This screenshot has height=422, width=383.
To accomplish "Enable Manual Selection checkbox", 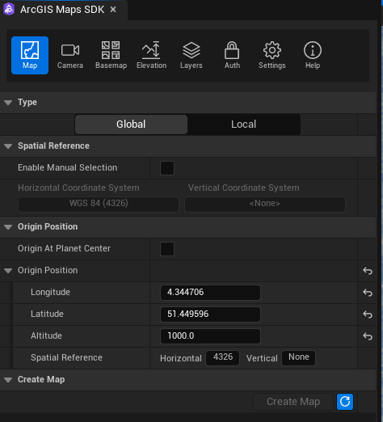I will point(167,168).
